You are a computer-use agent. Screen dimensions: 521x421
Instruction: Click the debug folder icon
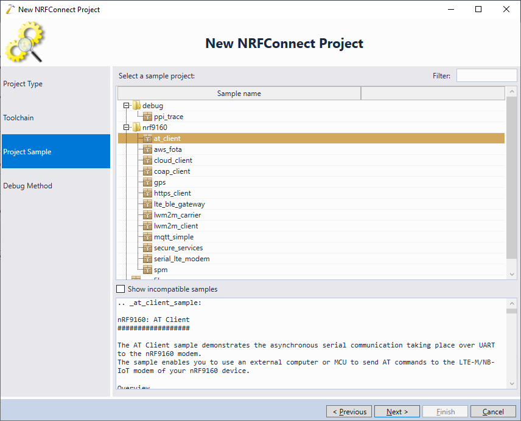click(x=136, y=106)
